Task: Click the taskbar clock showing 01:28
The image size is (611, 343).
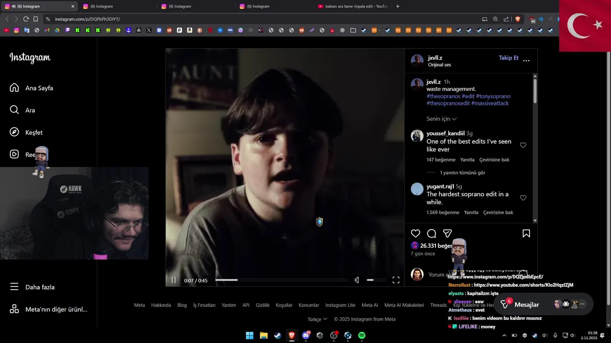Action: point(589,335)
